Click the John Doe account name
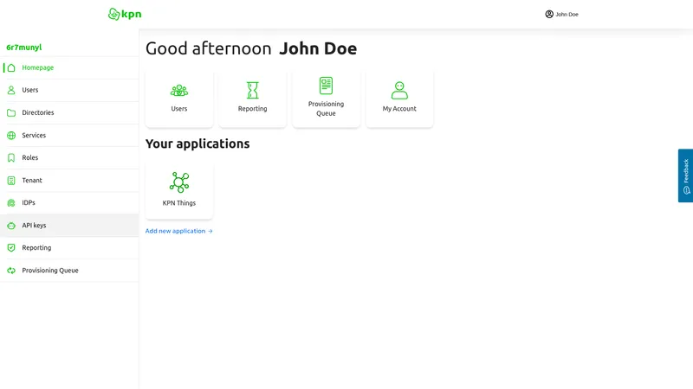 [x=567, y=15]
